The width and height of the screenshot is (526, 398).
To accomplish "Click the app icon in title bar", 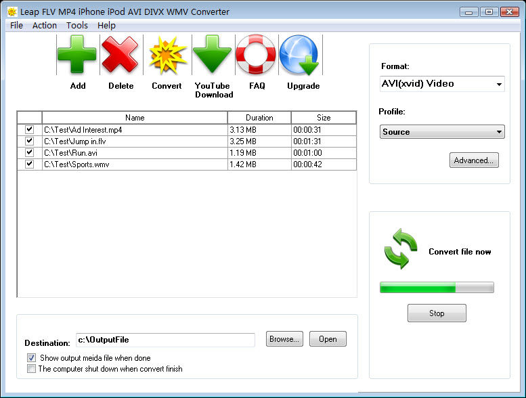I will click(x=12, y=12).
